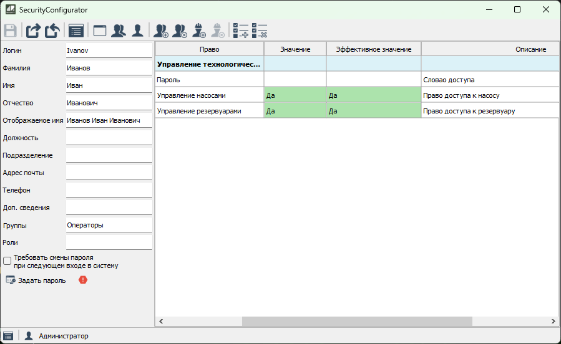Click the Право column header

pos(209,49)
